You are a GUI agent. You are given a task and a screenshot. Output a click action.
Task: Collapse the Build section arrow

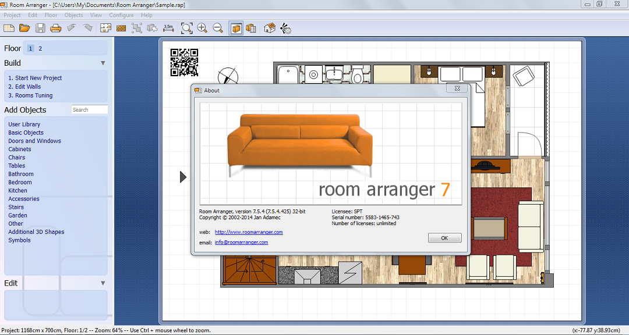click(x=103, y=63)
